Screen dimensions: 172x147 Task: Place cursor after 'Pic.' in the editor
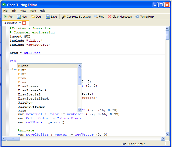(18, 61)
